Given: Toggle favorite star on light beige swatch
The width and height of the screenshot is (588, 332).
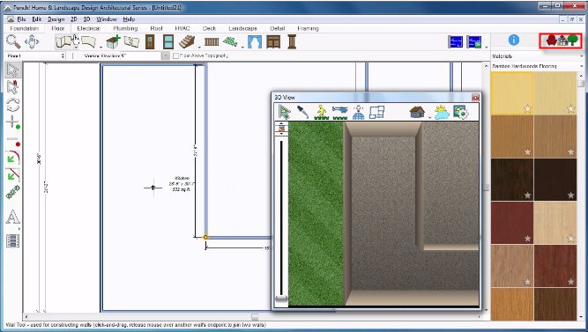Looking at the screenshot, I should pyautogui.click(x=570, y=238).
